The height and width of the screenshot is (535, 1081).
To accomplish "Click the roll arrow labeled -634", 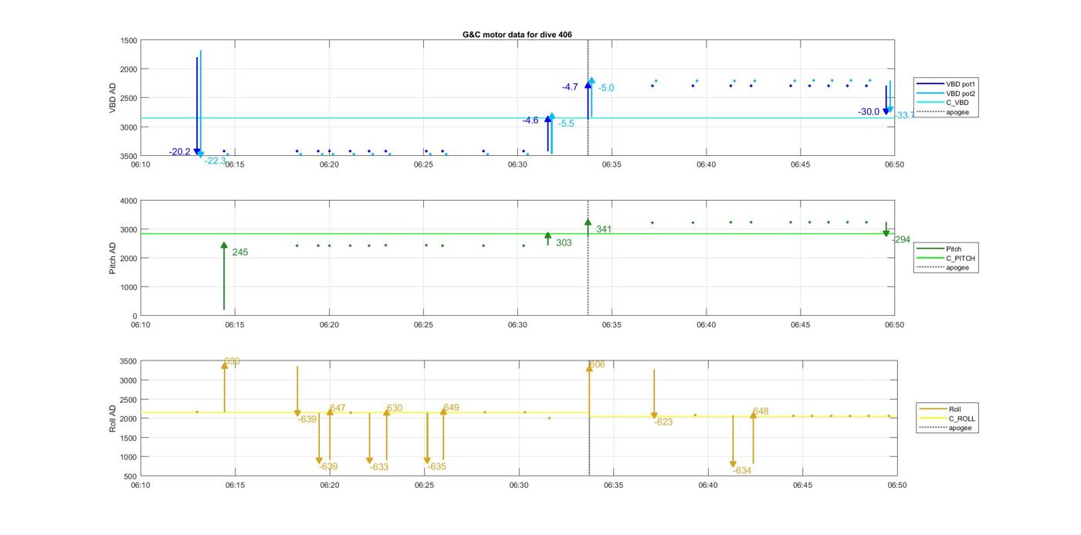I will 733,442.
